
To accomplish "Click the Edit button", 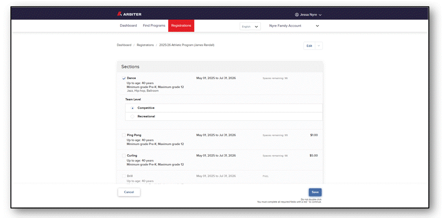I will pos(309,46).
